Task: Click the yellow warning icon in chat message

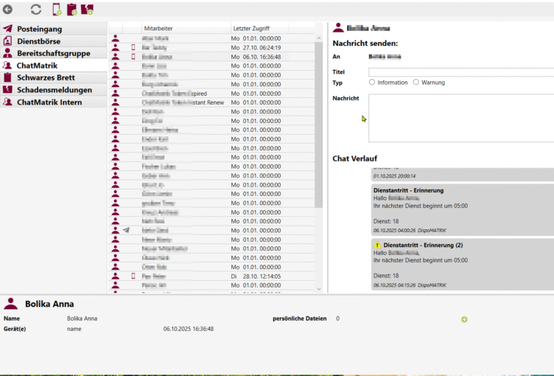Action: pos(377,245)
